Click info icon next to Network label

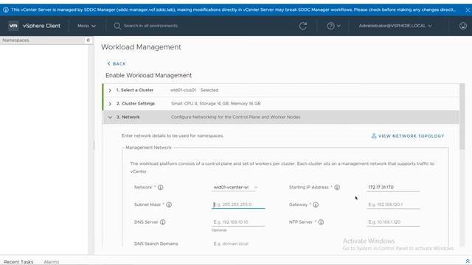click(161, 187)
